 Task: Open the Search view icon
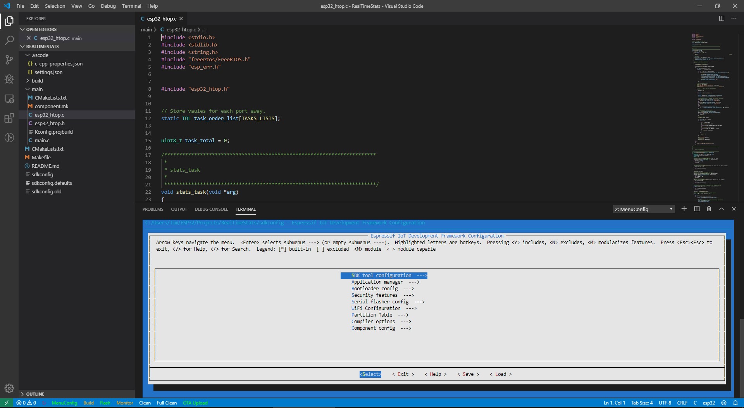click(9, 40)
